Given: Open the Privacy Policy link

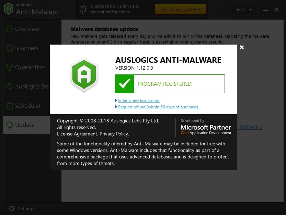Looking at the screenshot, I should click(x=114, y=134).
